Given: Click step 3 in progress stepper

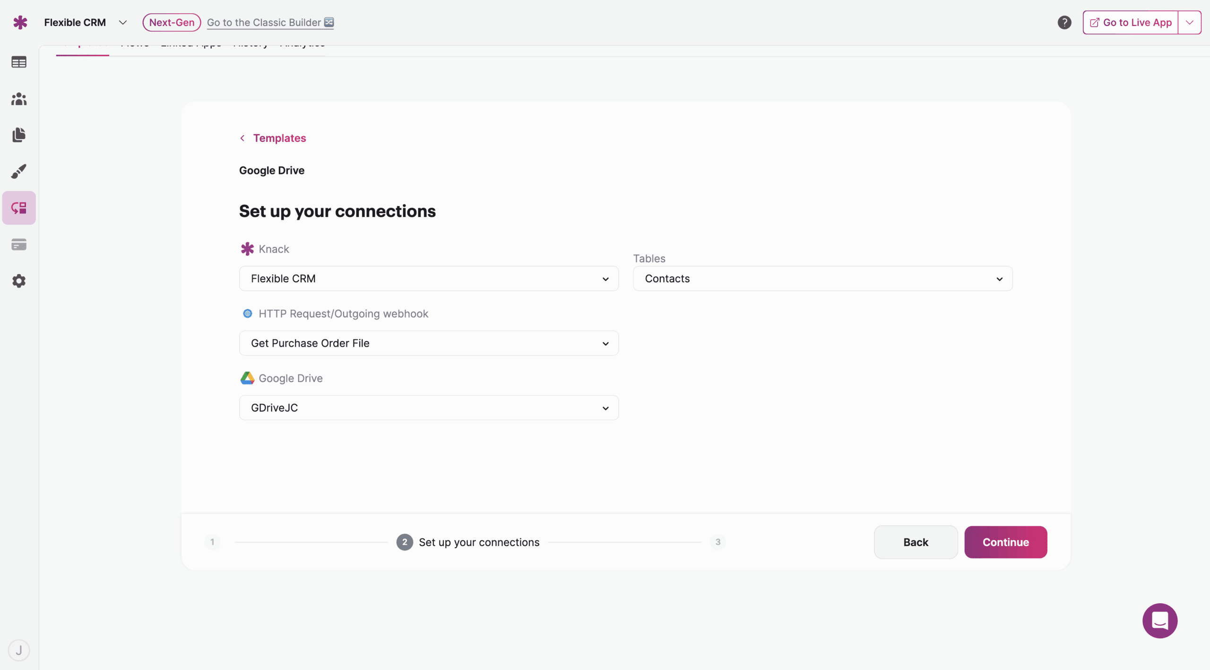Looking at the screenshot, I should pyautogui.click(x=717, y=542).
